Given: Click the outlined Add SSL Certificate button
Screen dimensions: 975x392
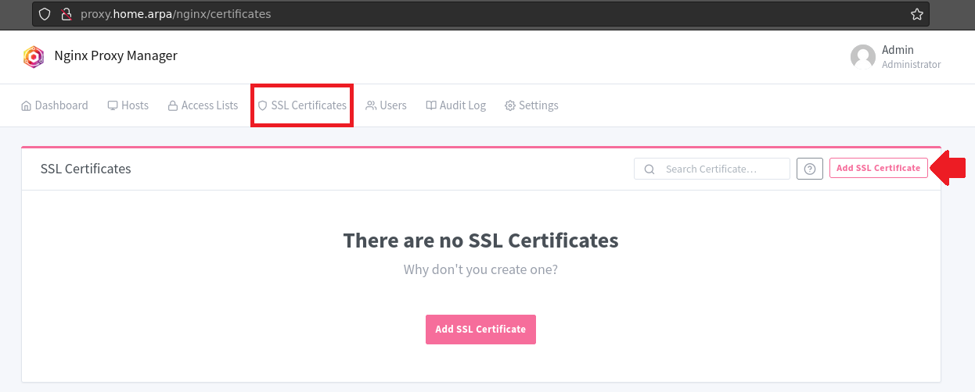Looking at the screenshot, I should pos(879,168).
